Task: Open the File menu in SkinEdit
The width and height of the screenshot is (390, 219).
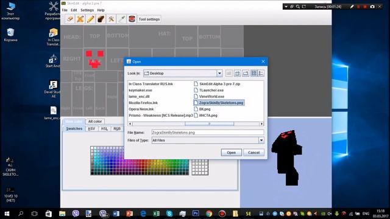Action: tap(65, 10)
